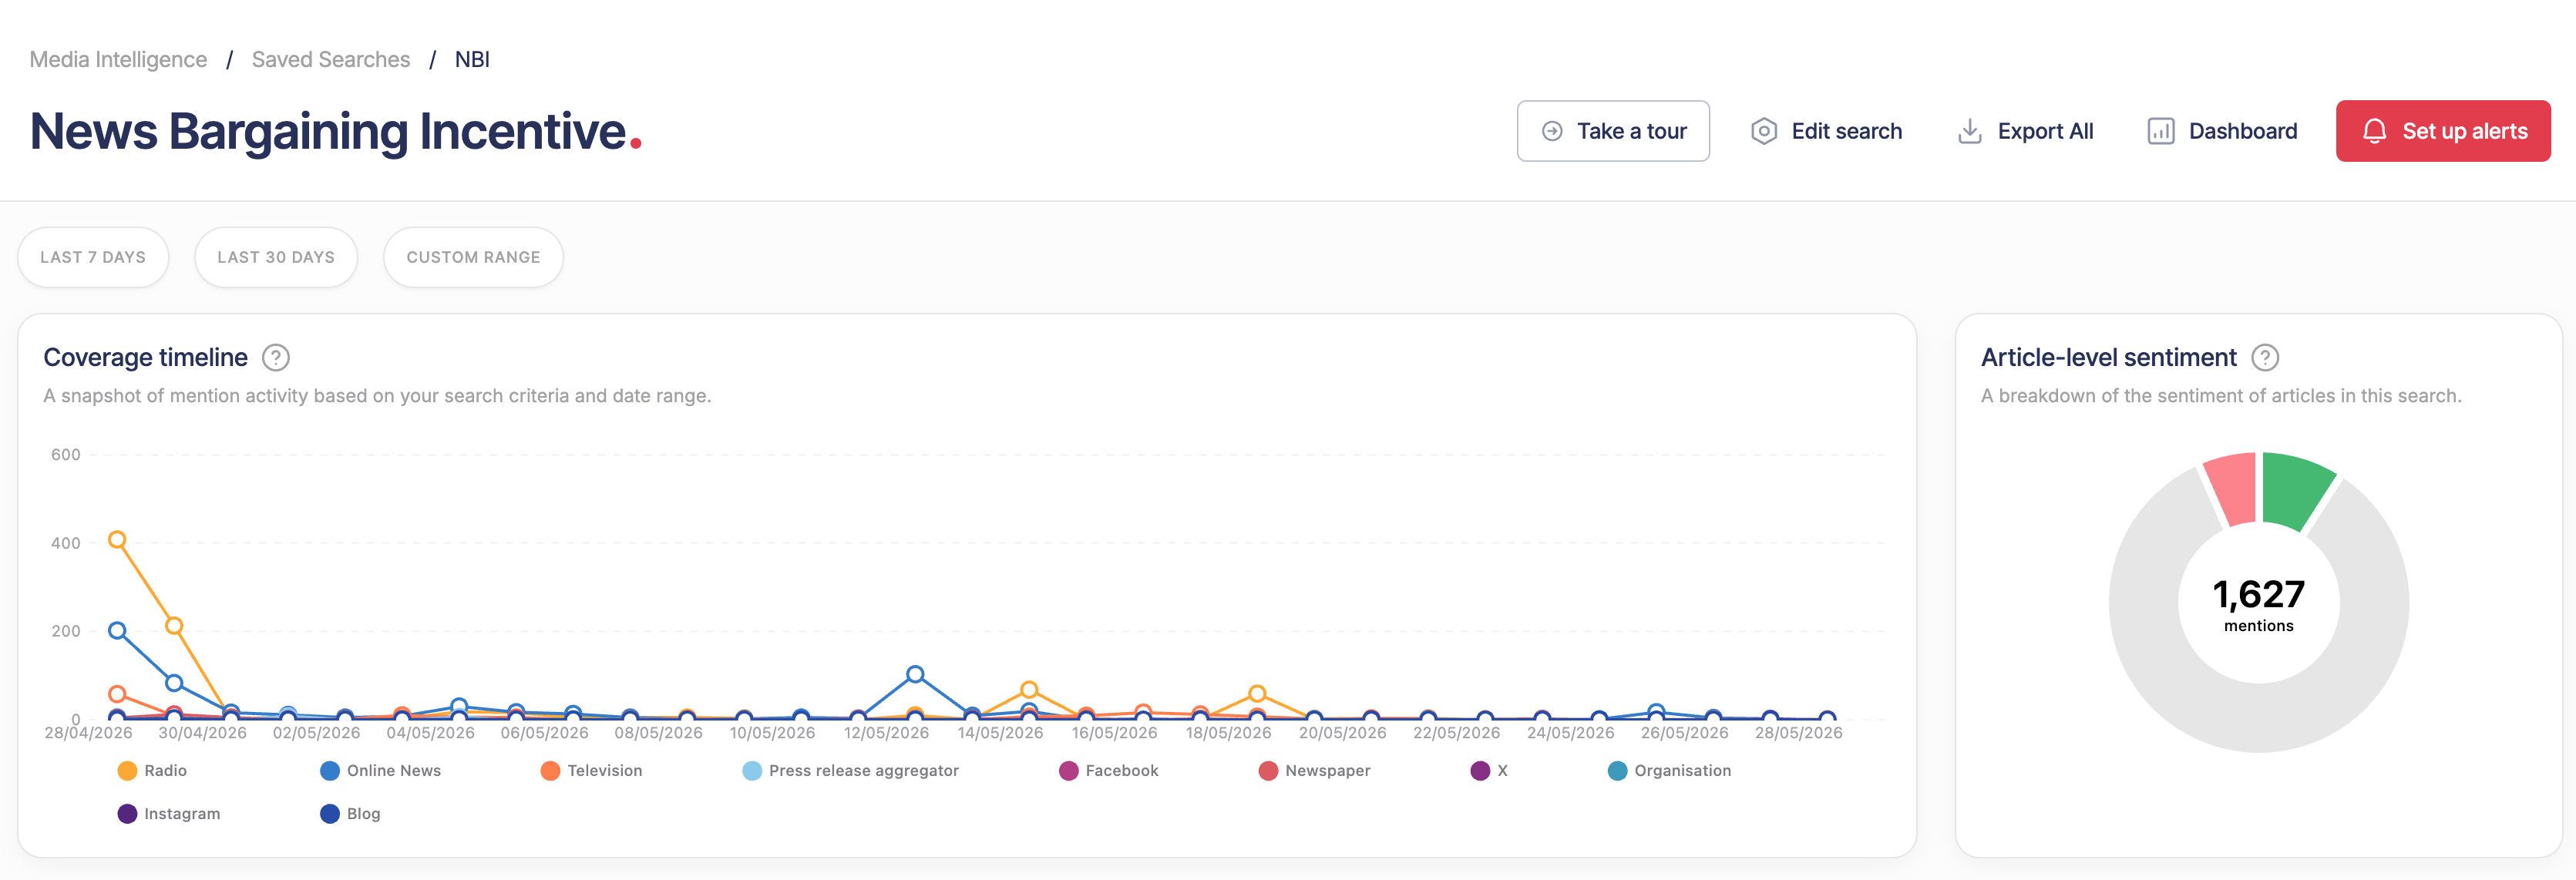The width and height of the screenshot is (2576, 880).
Task: Toggle Press release aggregator legend series
Action: [x=850, y=770]
